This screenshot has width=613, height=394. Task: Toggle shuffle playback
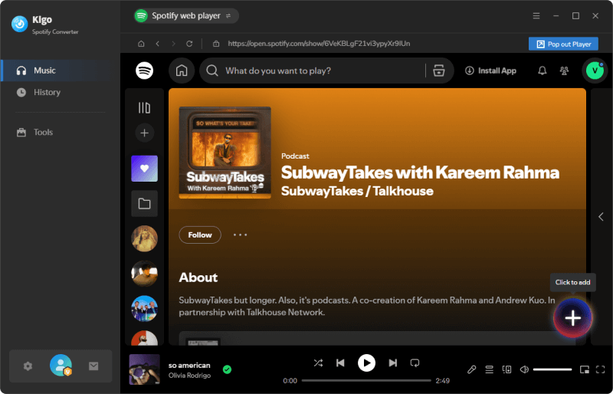pyautogui.click(x=318, y=363)
